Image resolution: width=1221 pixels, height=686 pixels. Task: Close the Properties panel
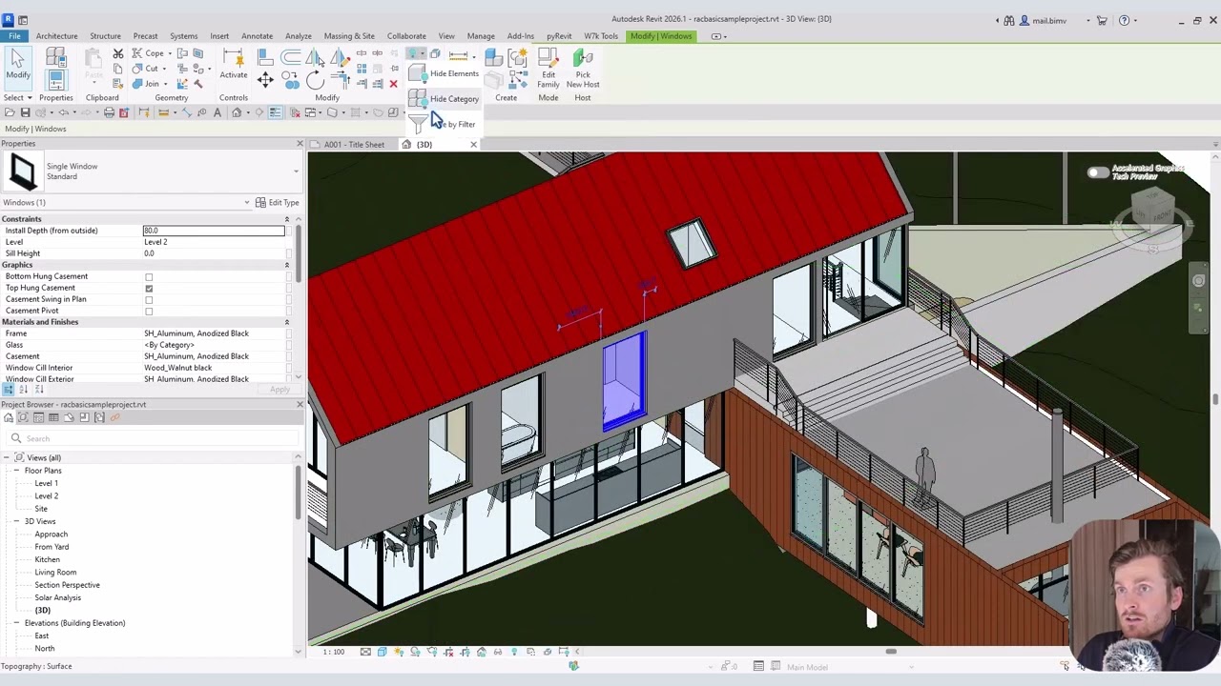(x=300, y=144)
